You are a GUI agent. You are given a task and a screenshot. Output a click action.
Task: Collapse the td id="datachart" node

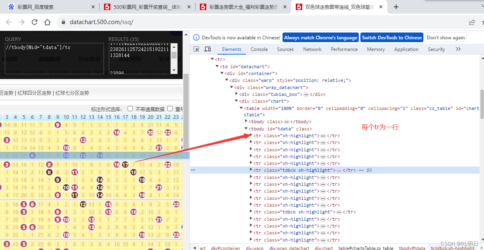click(217, 67)
